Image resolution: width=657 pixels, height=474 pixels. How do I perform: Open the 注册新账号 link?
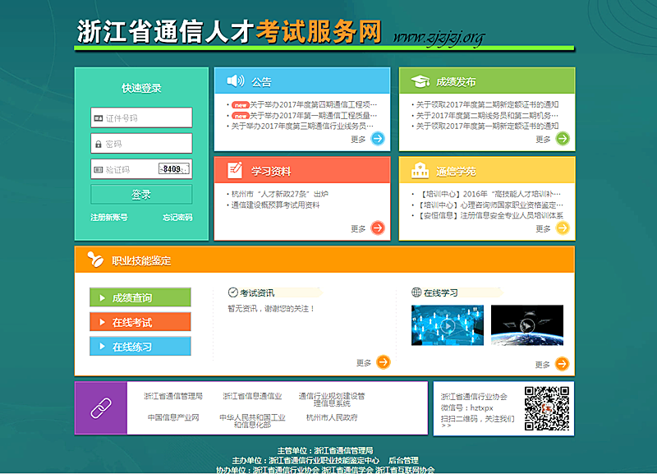pyautogui.click(x=109, y=218)
